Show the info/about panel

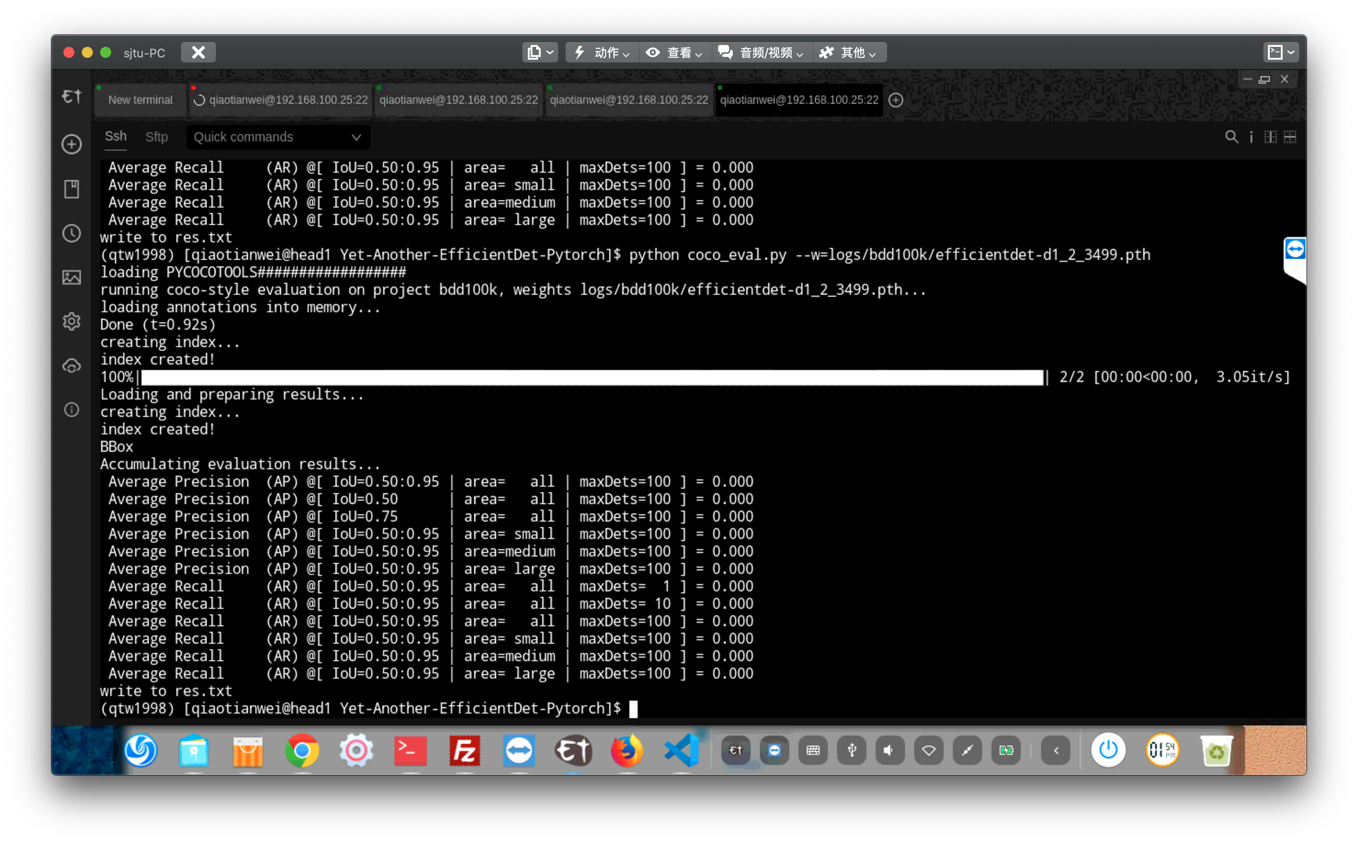[x=71, y=410]
